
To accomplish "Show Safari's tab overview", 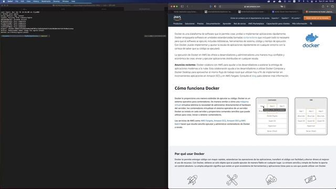I will [x=332, y=6].
